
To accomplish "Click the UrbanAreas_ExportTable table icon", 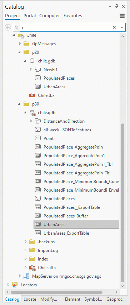I will click(37, 233).
